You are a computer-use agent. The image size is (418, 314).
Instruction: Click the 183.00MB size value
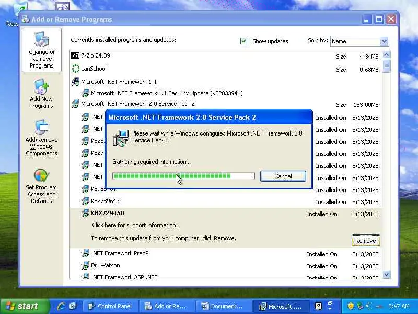coord(366,105)
